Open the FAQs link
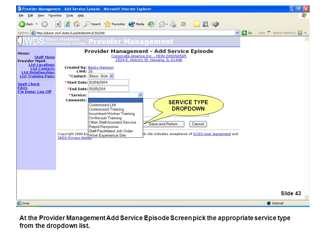This screenshot has width=323, height=242. tap(23, 88)
